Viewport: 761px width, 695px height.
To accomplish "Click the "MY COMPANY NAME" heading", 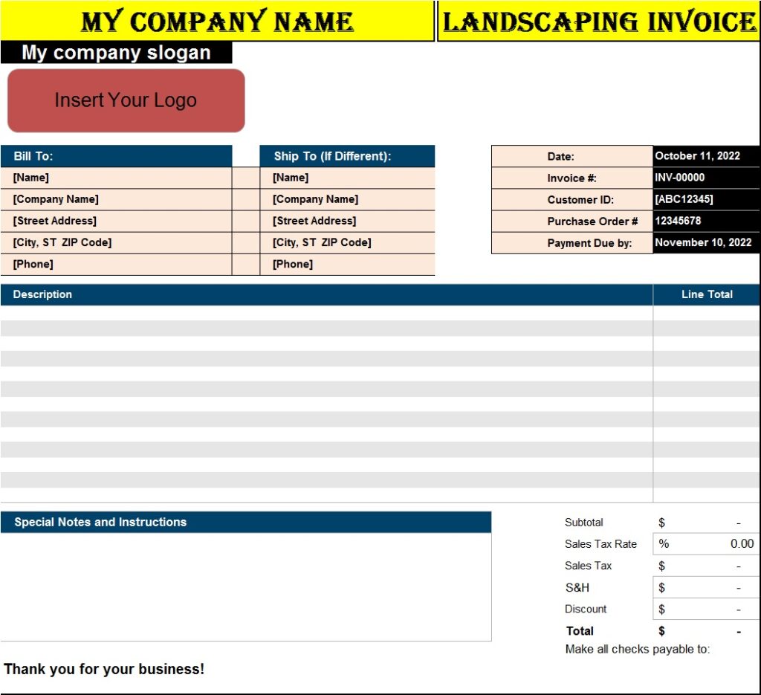I will [x=217, y=22].
